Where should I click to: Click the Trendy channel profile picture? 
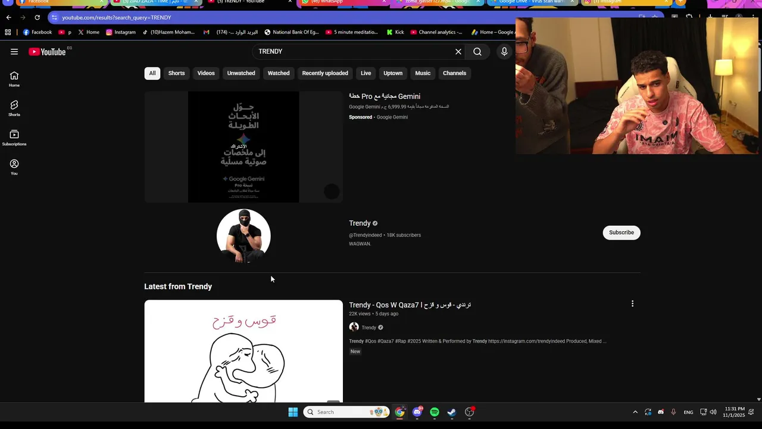[x=243, y=236]
